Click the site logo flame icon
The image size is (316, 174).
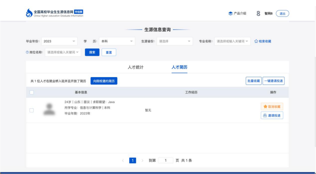point(29,13)
